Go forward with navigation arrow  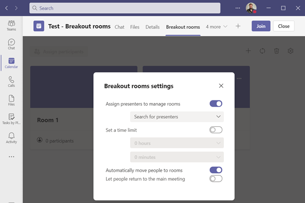click(16, 8)
